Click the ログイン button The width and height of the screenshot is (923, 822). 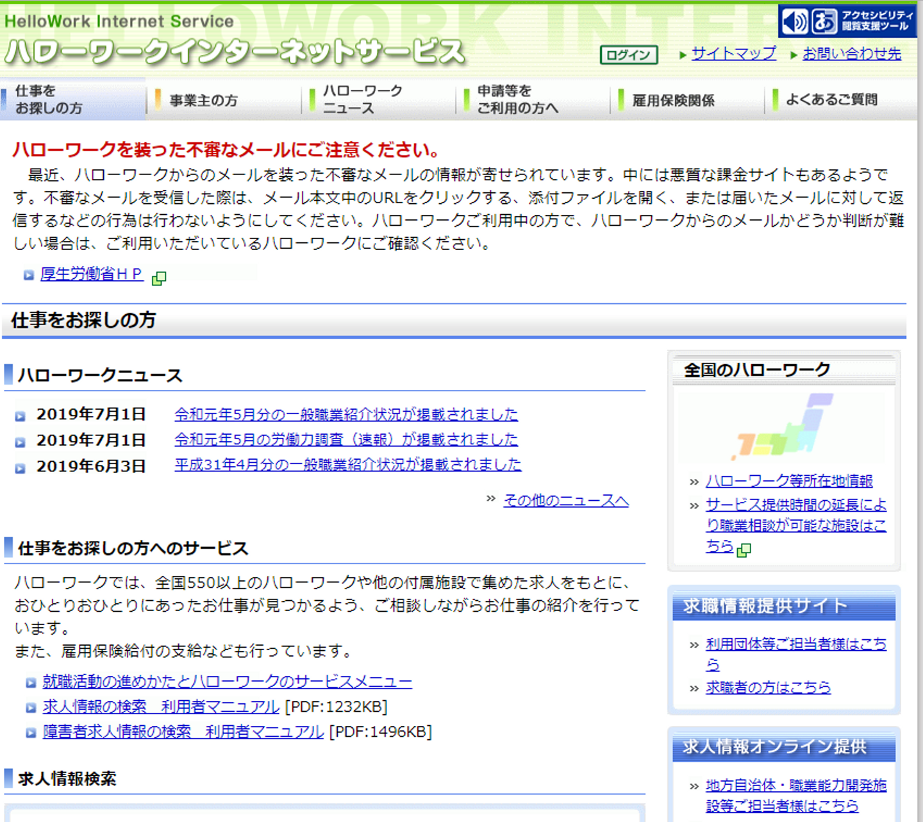[x=629, y=55]
